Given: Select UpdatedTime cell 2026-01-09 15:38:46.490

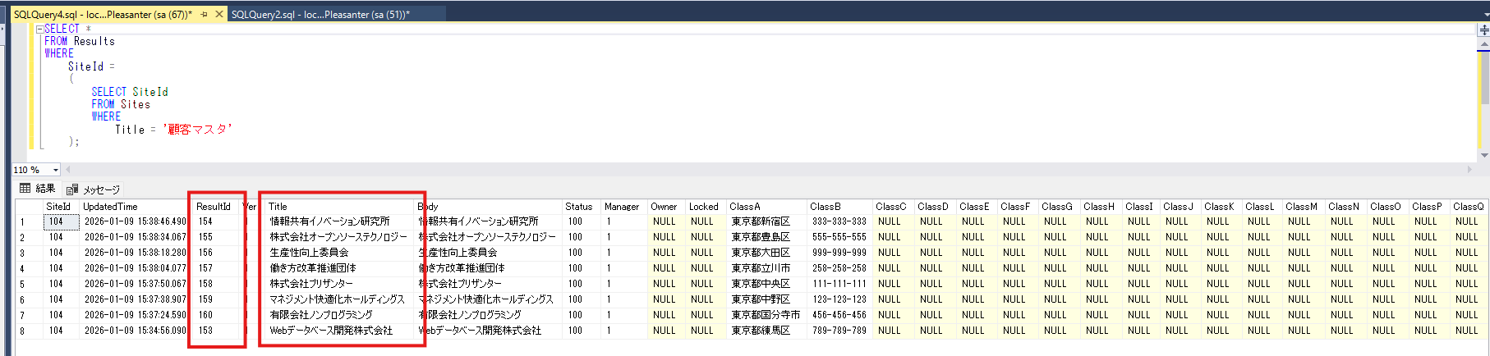Looking at the screenshot, I should [135, 221].
